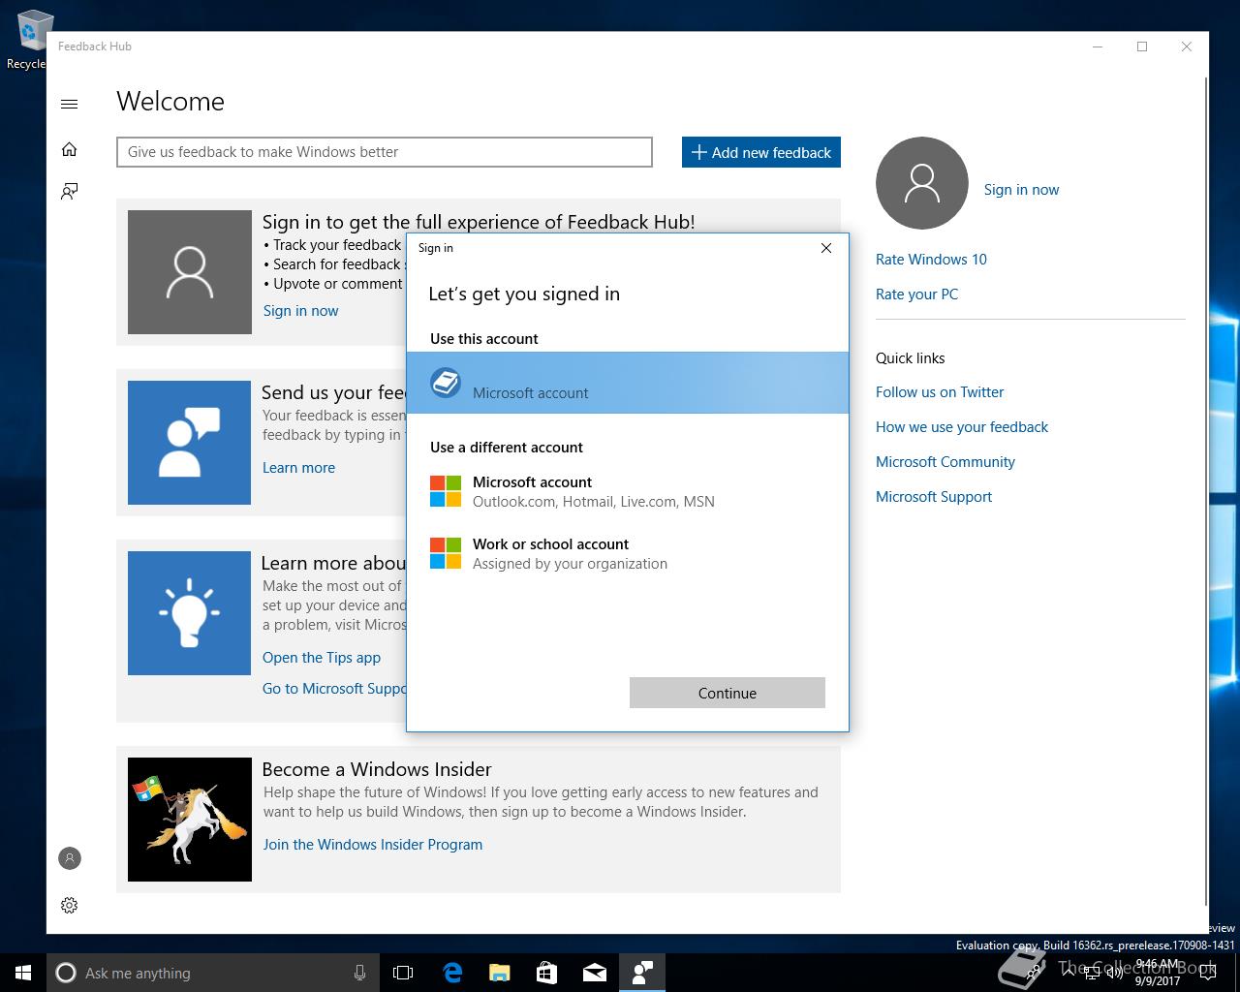Open Feedback Hub settings gear
This screenshot has height=992, width=1240.
click(x=69, y=905)
